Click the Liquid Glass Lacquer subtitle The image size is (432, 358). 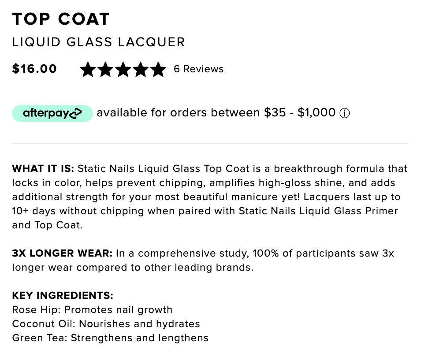(98, 42)
